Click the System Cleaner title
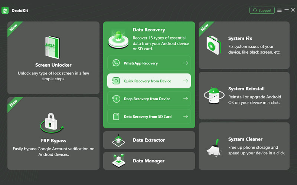The width and height of the screenshot is (297, 185). point(245,139)
